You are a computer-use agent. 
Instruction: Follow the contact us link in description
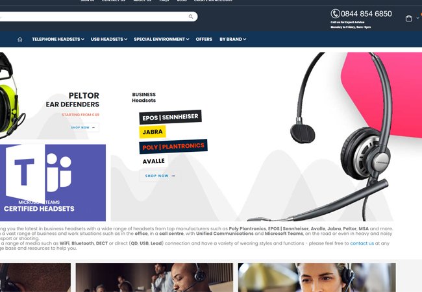click(362, 243)
